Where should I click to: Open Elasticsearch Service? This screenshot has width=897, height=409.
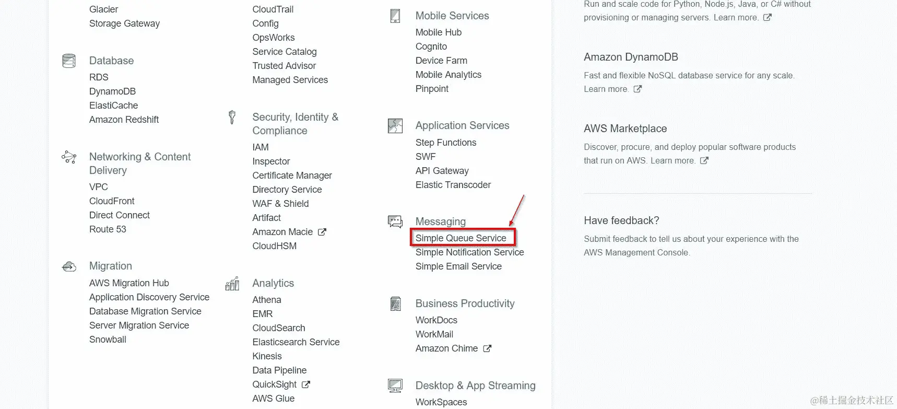[x=296, y=342]
